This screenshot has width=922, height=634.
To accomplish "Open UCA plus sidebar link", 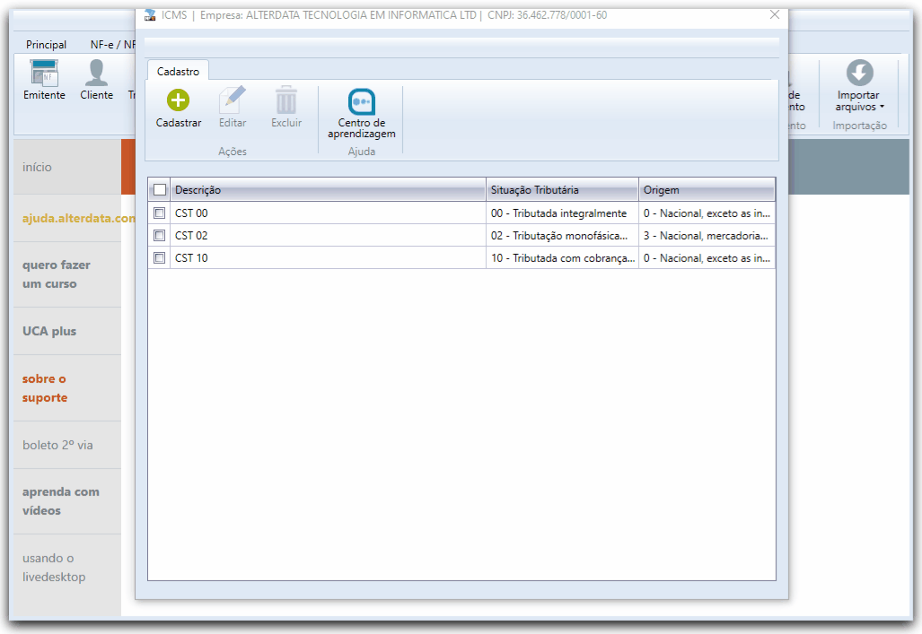I will [49, 331].
